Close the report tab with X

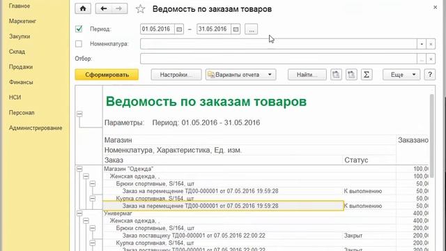[x=435, y=8]
